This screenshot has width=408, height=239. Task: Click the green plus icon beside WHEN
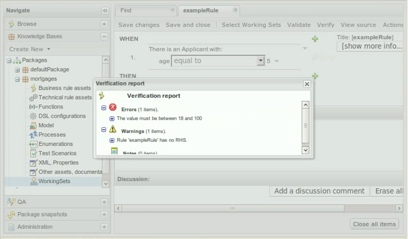point(315,39)
